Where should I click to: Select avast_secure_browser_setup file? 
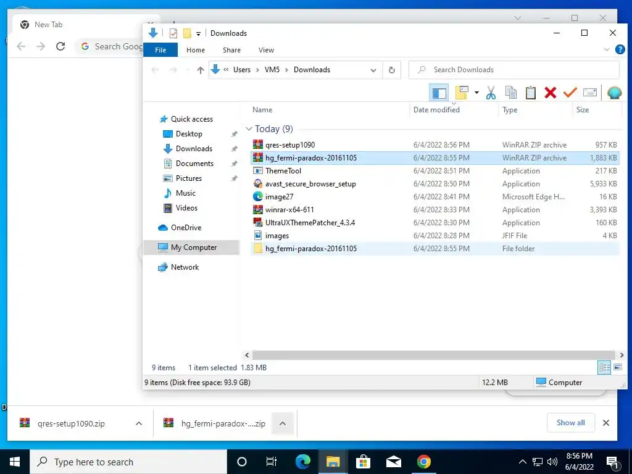tap(434, 184)
